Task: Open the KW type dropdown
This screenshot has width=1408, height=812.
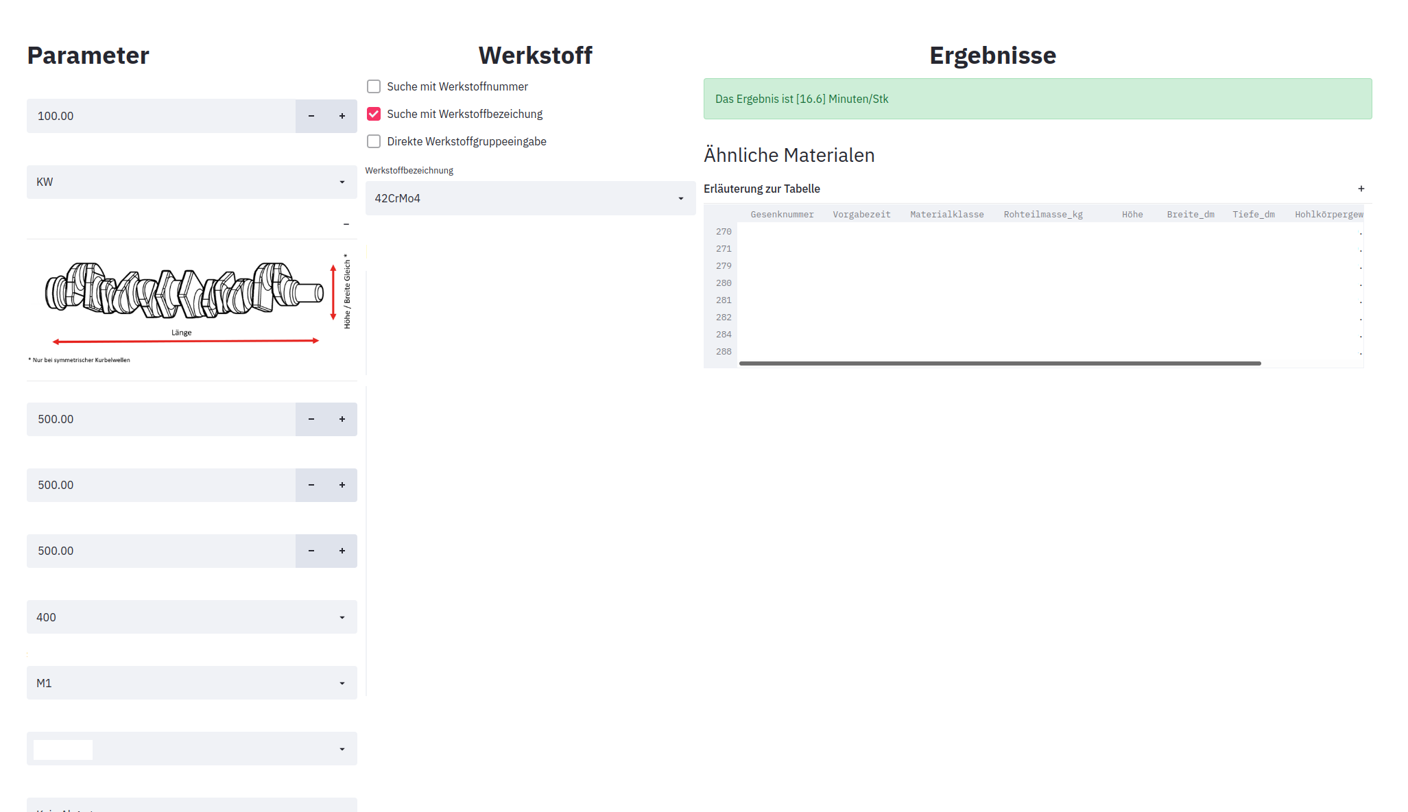Action: (192, 182)
